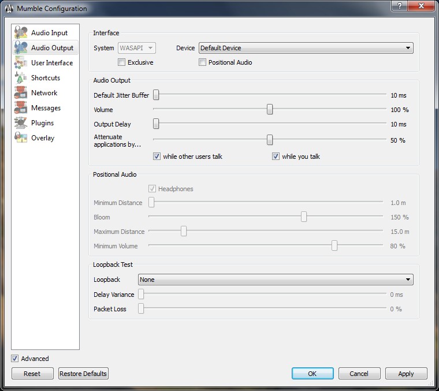Click the Messages sidebar icon

click(x=21, y=108)
